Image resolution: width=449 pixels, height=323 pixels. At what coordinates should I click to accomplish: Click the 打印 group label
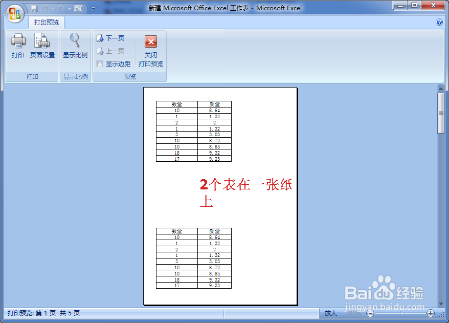click(x=32, y=76)
